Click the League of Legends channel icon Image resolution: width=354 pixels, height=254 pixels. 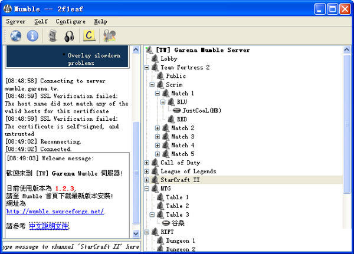click(155, 171)
